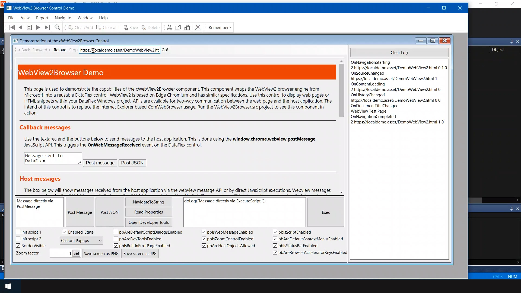Go to first record in toolbar

click(x=12, y=27)
